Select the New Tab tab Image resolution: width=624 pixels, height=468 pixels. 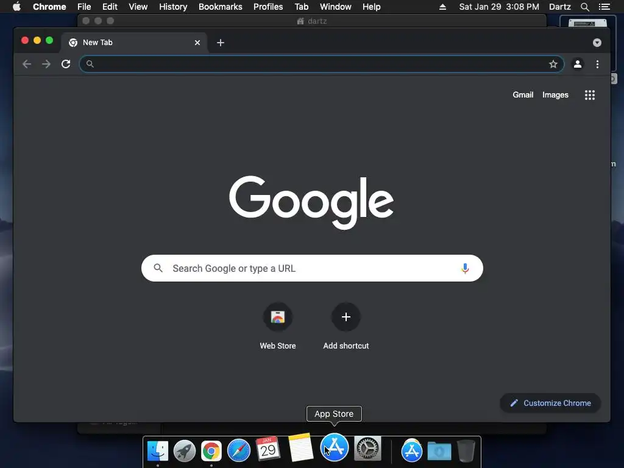coord(133,43)
